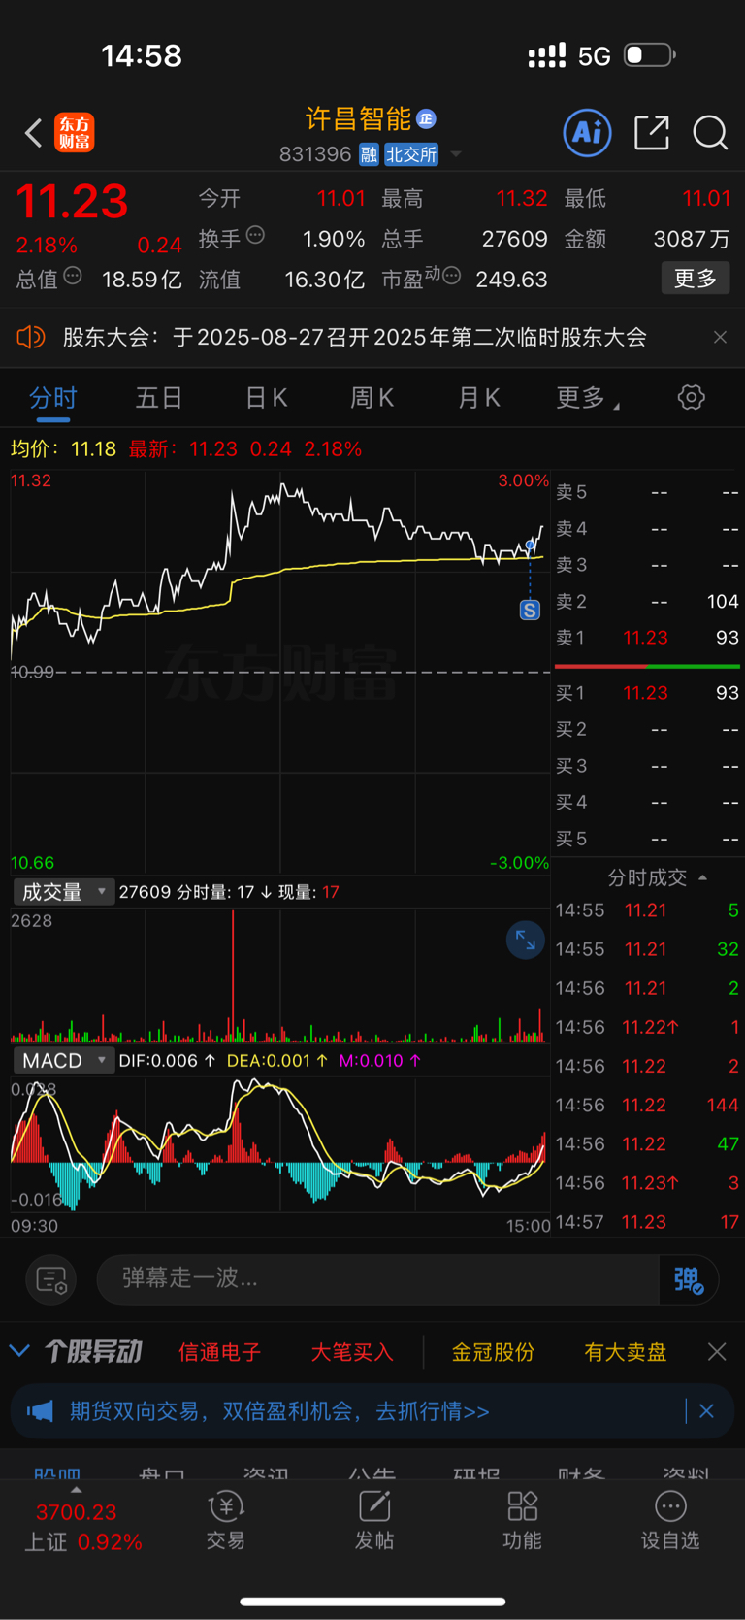Expand the stock code dropdown arrow
Viewport: 745px width, 1620px height.
[x=456, y=154]
